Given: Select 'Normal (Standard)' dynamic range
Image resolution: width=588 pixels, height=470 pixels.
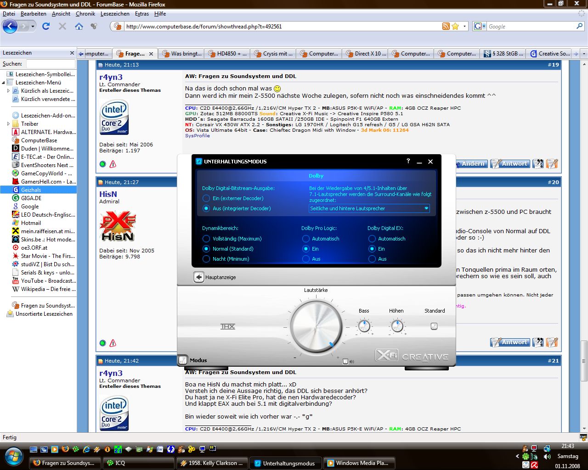Looking at the screenshot, I should point(206,249).
